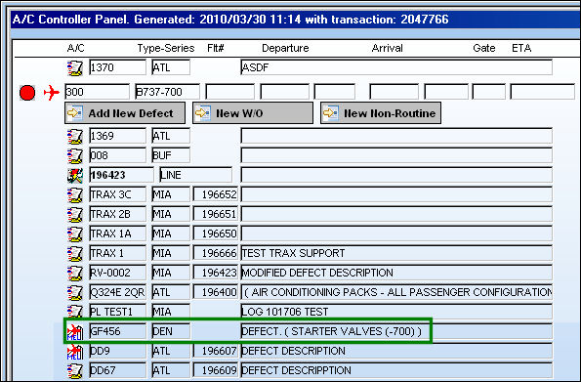Open the defect icon for row 1370
Screen dimensions: 581x382
[x=75, y=67]
